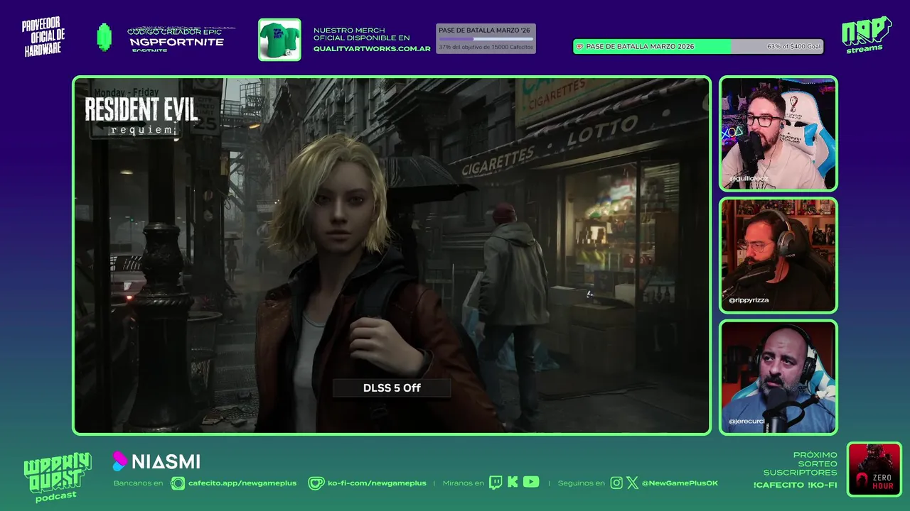
Task: Open cafecito.app/newgameplus link
Action: 242,483
